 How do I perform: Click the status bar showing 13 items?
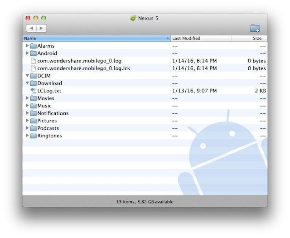click(145, 202)
